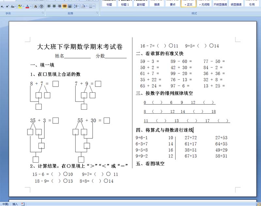Viewport: 261px width, 206px height.
Task: Apply subscript formatting
Action: pyautogui.click(x=2, y=7)
